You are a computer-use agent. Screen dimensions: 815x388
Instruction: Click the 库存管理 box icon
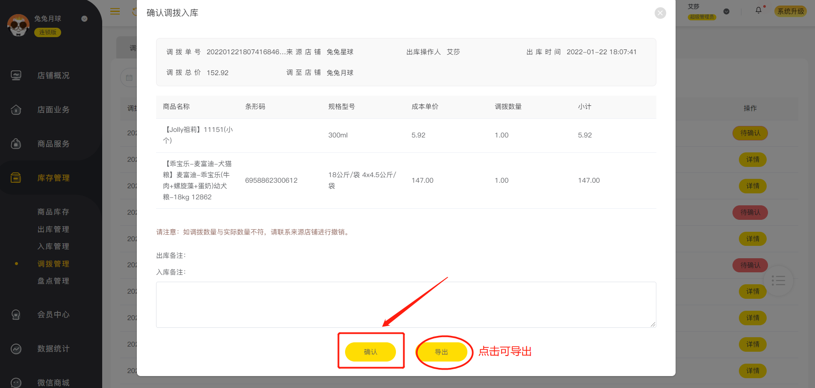tap(16, 178)
